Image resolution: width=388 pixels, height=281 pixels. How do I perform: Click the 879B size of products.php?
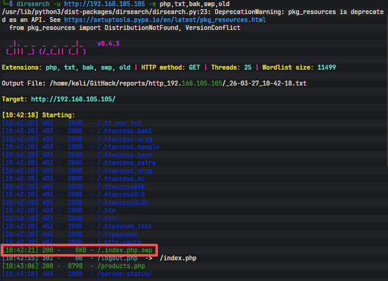(75, 266)
